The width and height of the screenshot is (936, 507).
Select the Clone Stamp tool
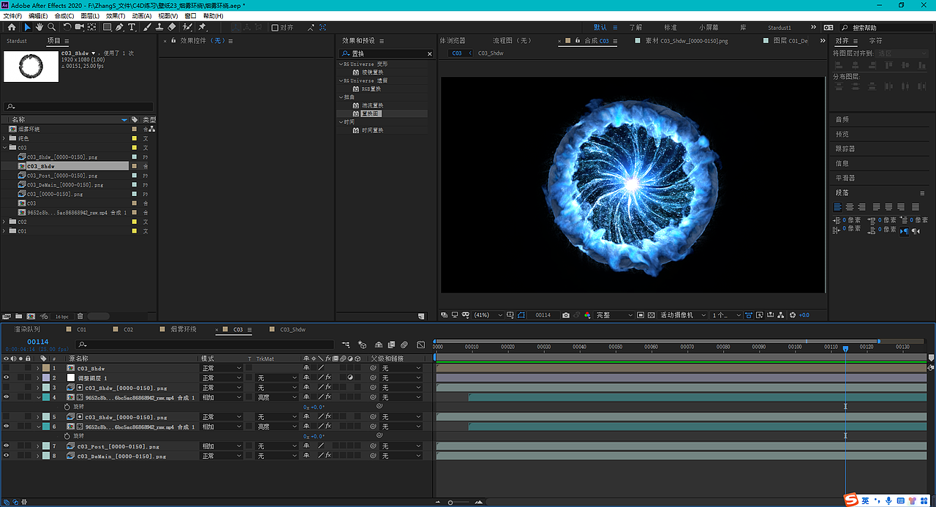point(159,27)
